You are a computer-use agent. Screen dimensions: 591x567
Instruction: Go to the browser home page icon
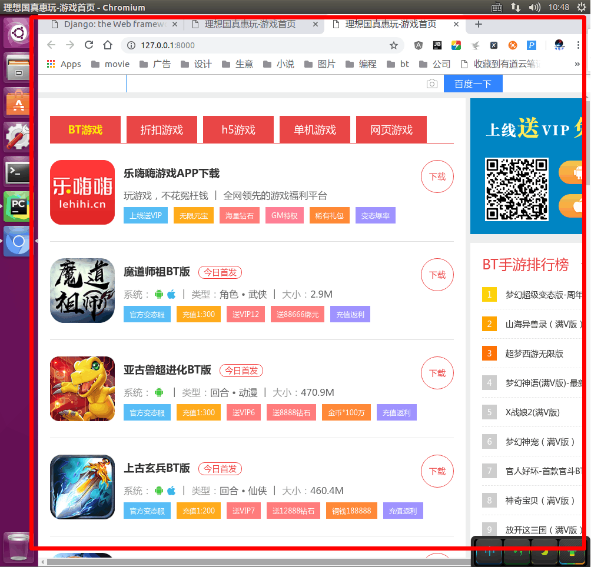point(108,45)
